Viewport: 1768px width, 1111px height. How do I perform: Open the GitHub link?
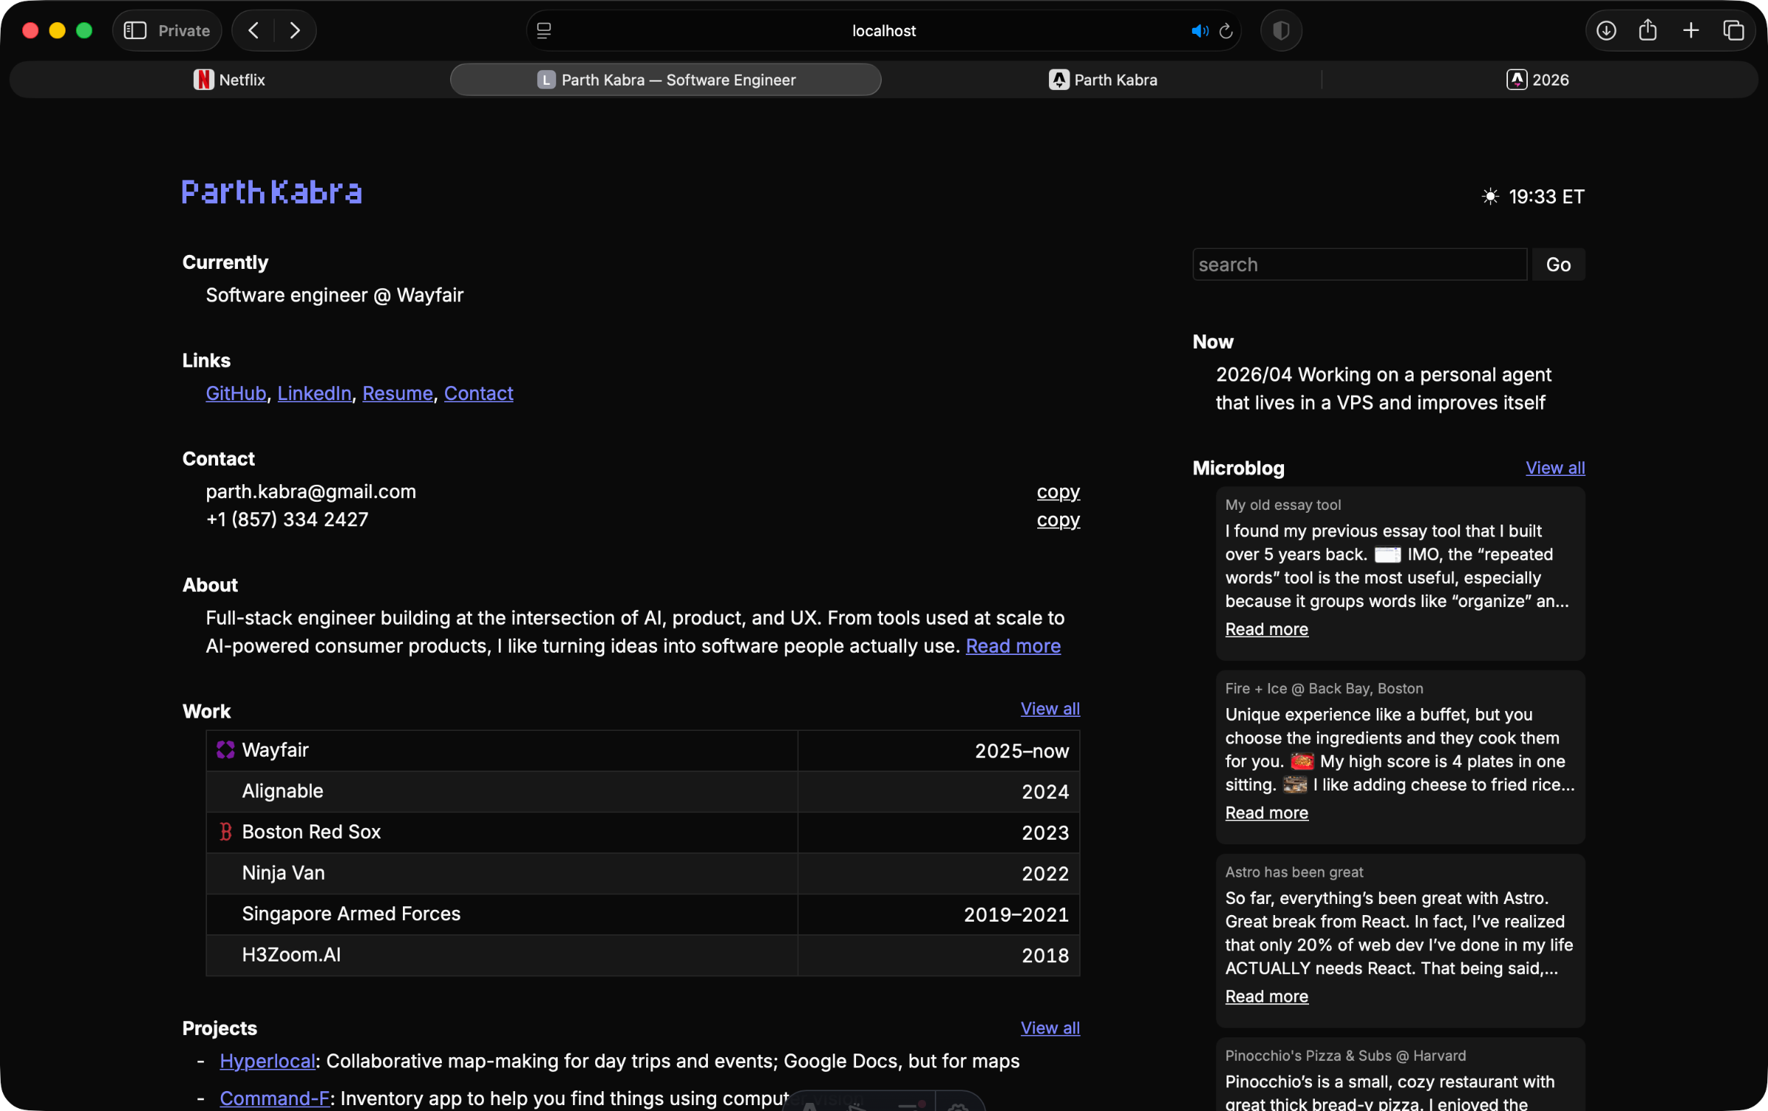point(236,393)
